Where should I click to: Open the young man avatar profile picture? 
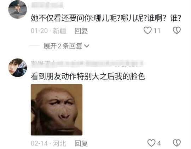tap(18, 68)
